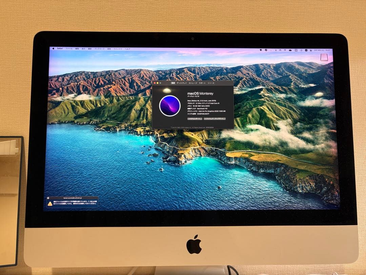Image resolution: width=366 pixels, height=275 pixels.
Task: Select the リソース (Resources) tab
Action: tap(211, 83)
